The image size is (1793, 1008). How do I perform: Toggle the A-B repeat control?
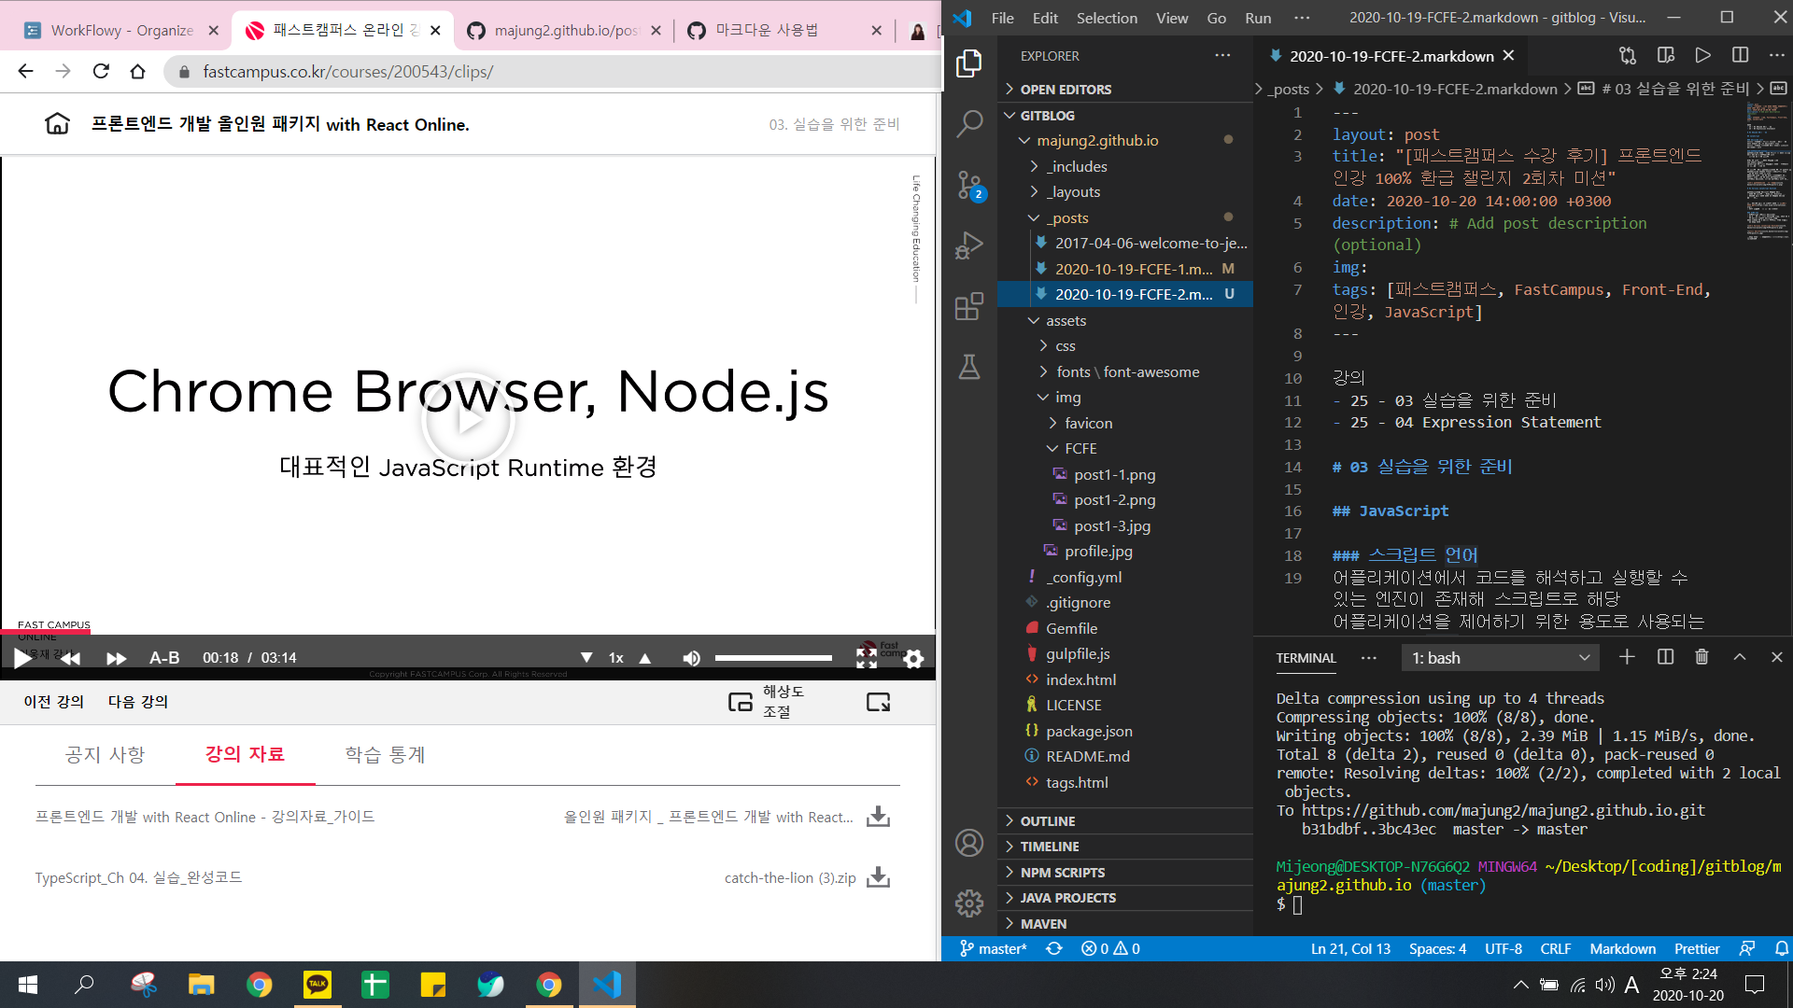pos(164,658)
